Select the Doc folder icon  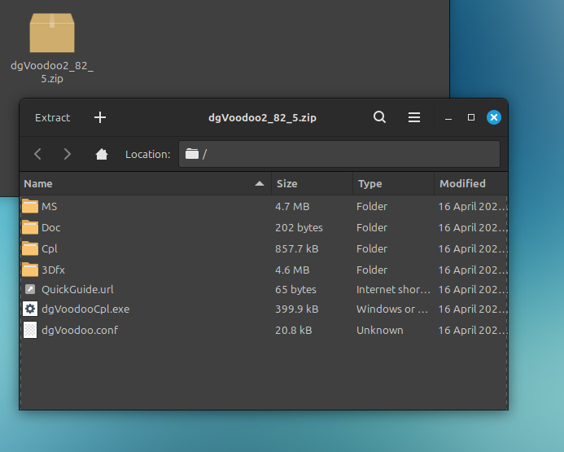point(30,228)
